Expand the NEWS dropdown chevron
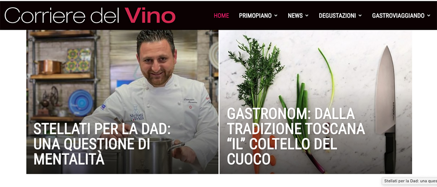 coord(307,16)
